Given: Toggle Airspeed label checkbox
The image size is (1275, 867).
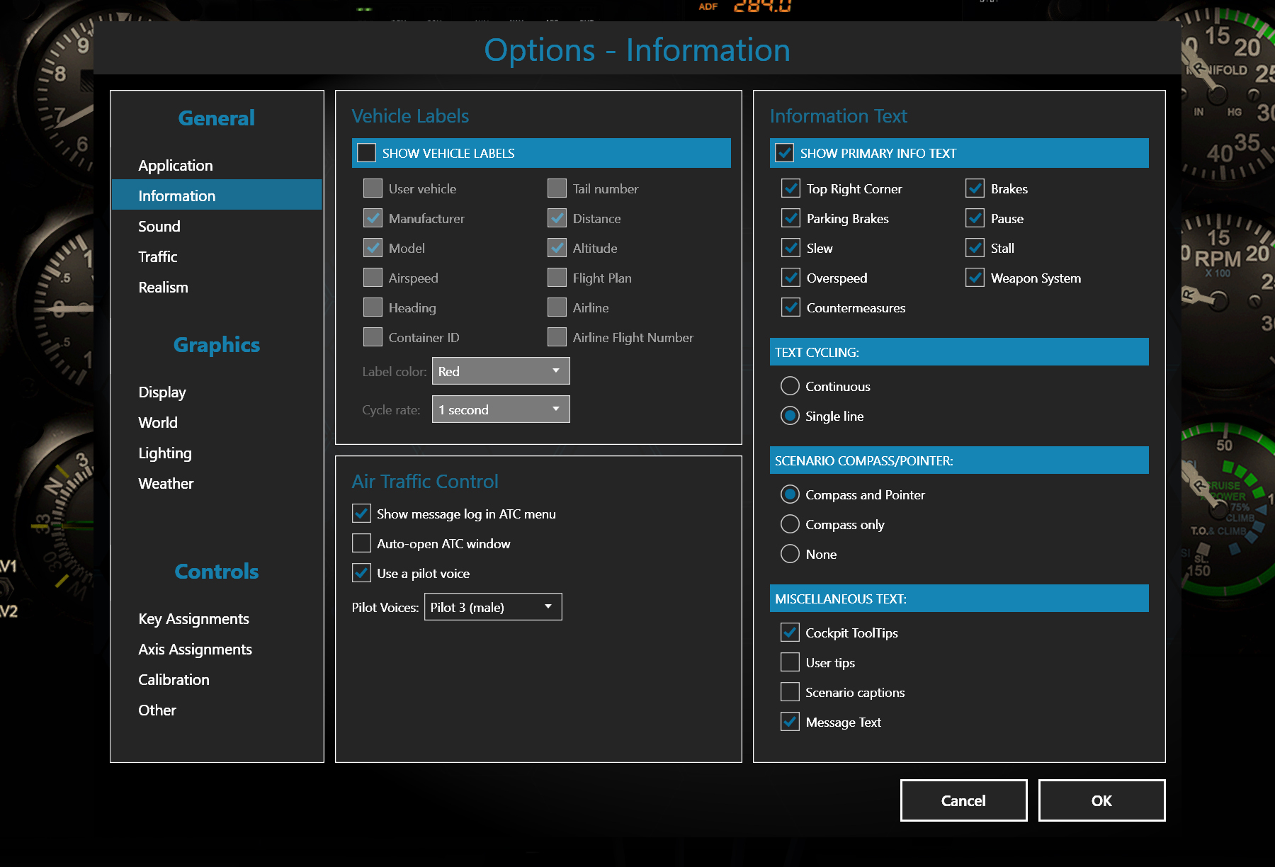Looking at the screenshot, I should tap(373, 278).
